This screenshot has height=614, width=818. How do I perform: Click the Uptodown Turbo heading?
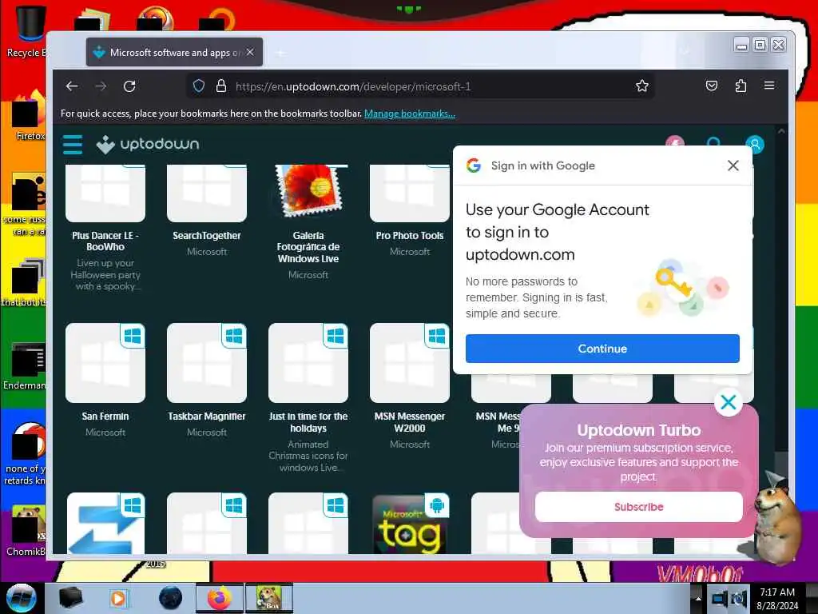(x=638, y=430)
